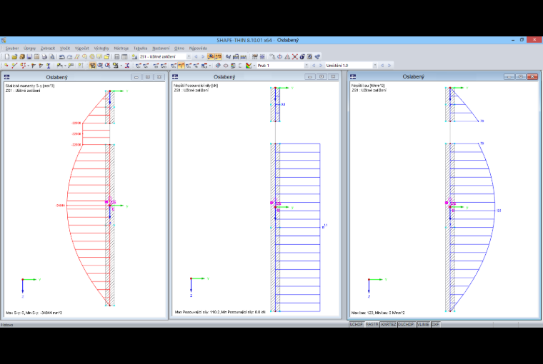The height and width of the screenshot is (364, 543).
Task: Toggle the UCHOP snap in status bar
Action: pos(357,325)
